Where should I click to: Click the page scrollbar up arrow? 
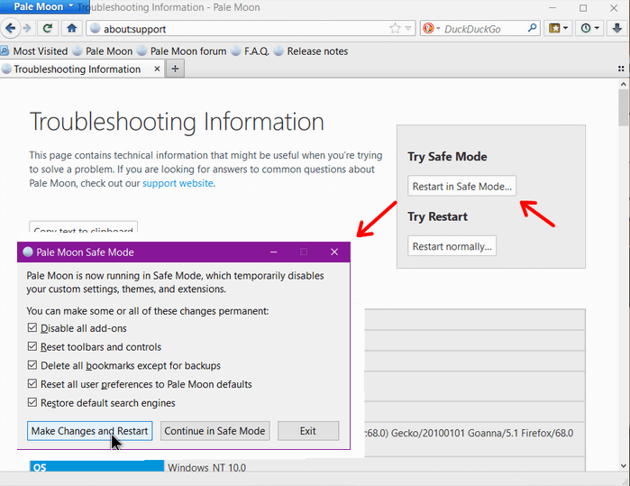pyautogui.click(x=623, y=84)
